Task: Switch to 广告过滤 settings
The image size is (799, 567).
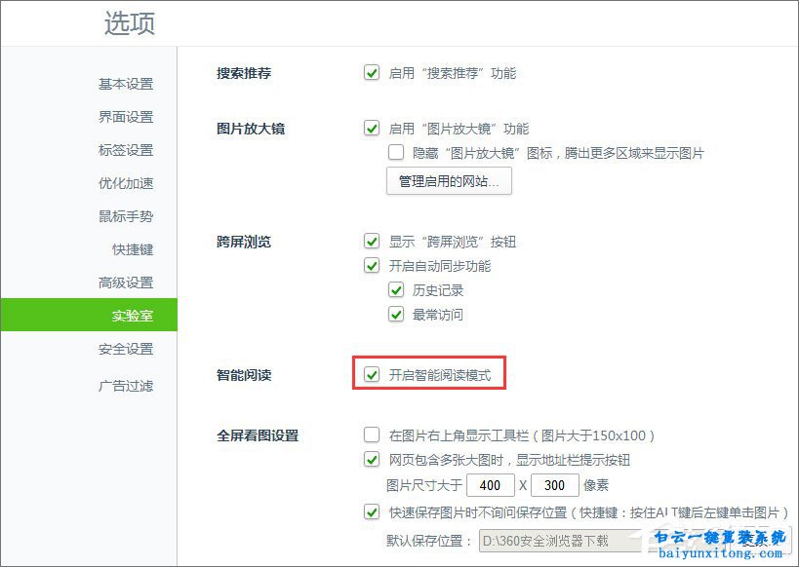Action: 125,385
